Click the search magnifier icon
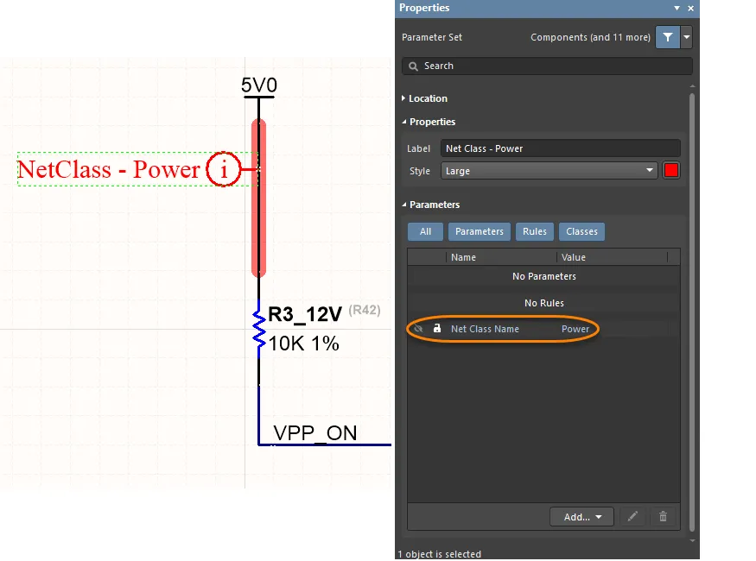Viewport: 756px width, 561px height. tap(413, 66)
